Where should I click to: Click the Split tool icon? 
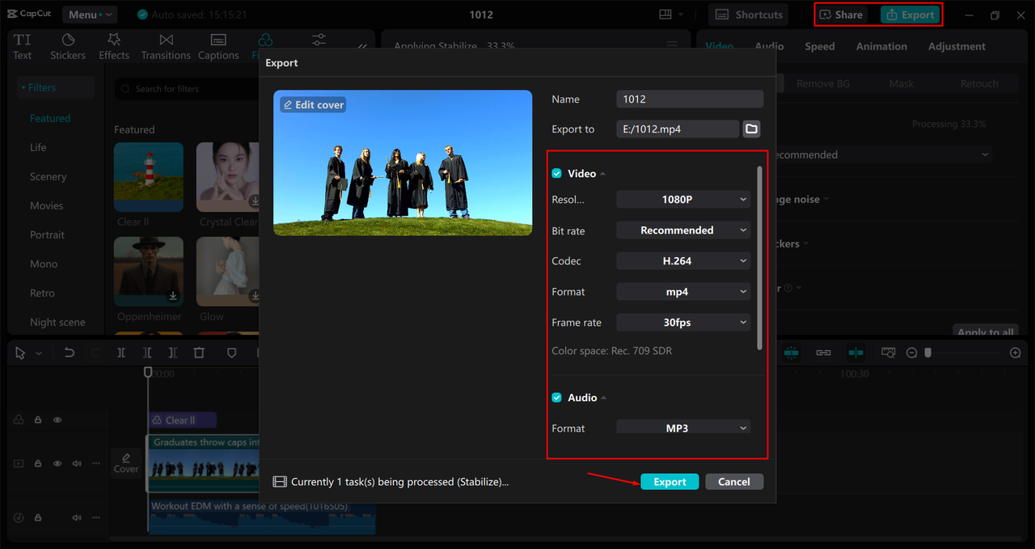tap(121, 353)
